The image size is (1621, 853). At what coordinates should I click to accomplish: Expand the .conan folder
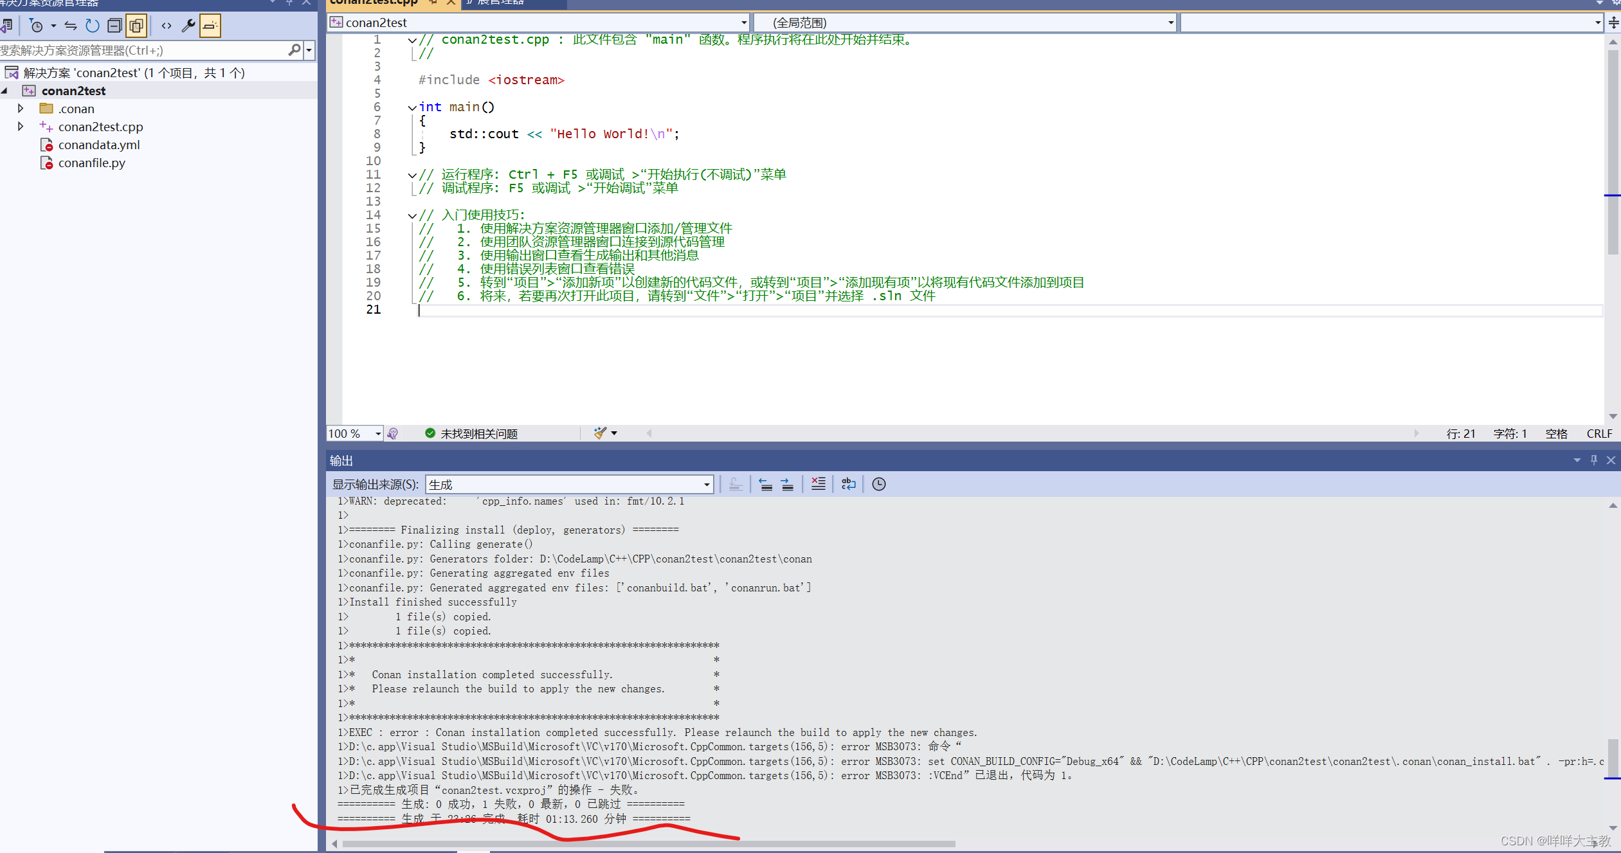21,108
